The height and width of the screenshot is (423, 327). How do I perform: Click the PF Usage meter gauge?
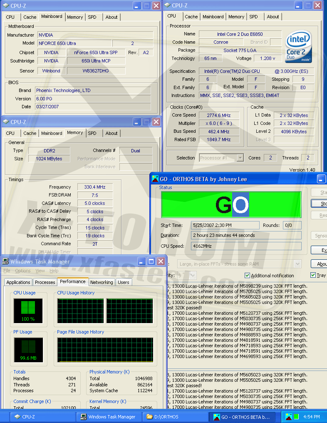click(28, 350)
